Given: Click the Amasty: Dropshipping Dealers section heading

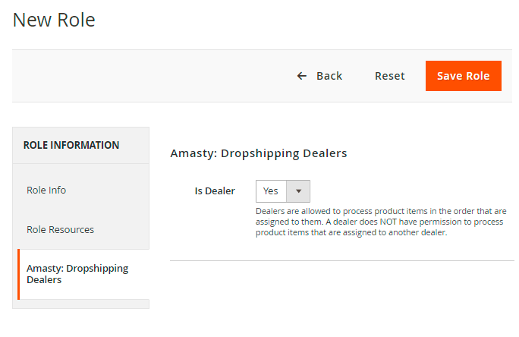Looking at the screenshot, I should click(259, 153).
